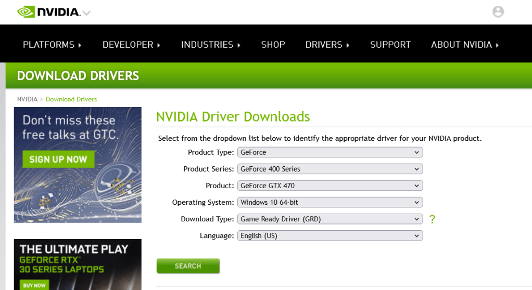Expand the Industries menu
The width and height of the screenshot is (532, 290).
point(210,45)
